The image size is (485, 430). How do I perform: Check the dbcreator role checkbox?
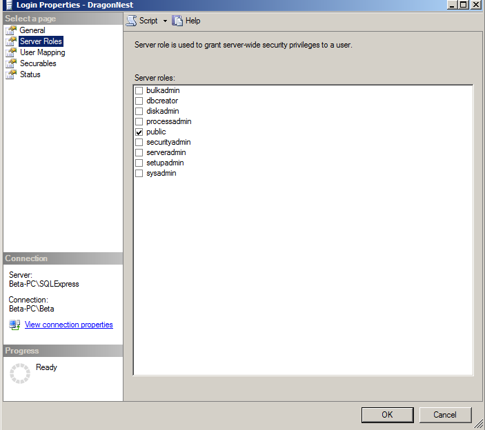click(139, 101)
